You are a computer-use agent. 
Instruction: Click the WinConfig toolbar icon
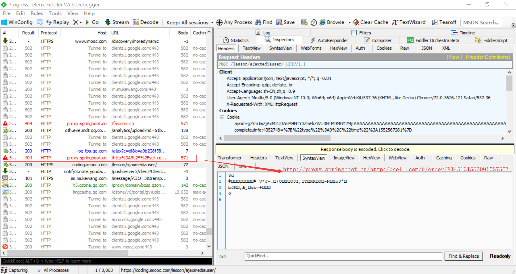tap(4, 22)
